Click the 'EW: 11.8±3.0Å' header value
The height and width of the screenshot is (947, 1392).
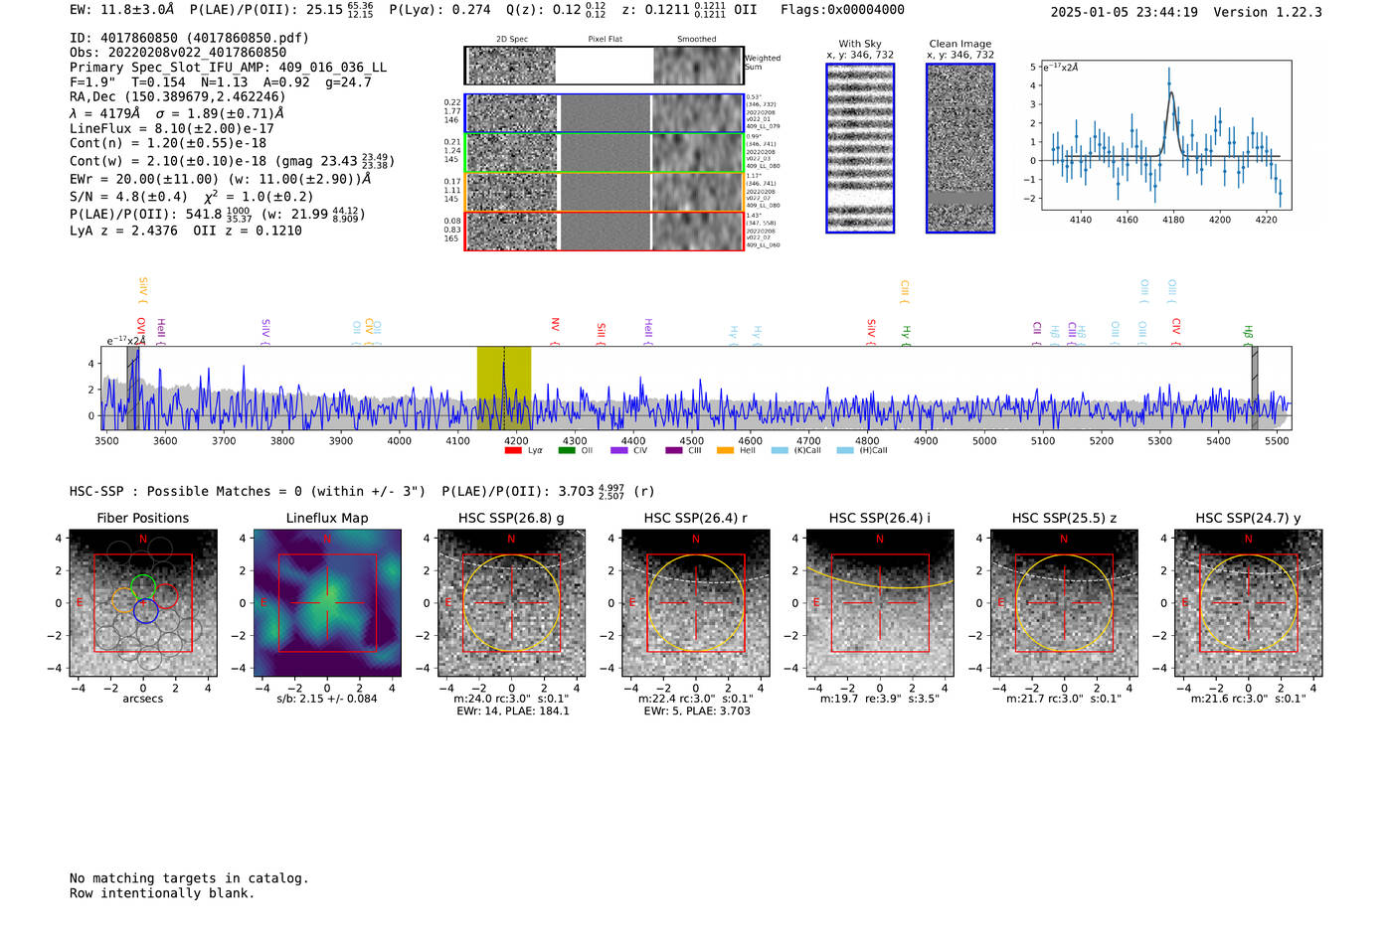pos(121,10)
